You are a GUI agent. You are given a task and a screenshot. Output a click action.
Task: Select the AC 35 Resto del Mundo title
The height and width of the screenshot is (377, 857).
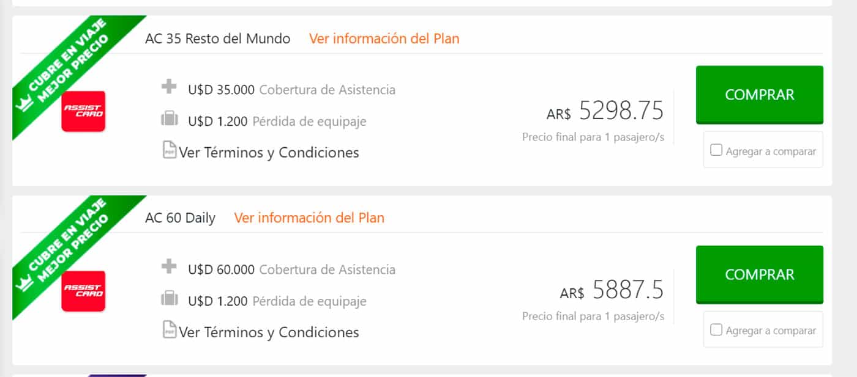coord(217,38)
